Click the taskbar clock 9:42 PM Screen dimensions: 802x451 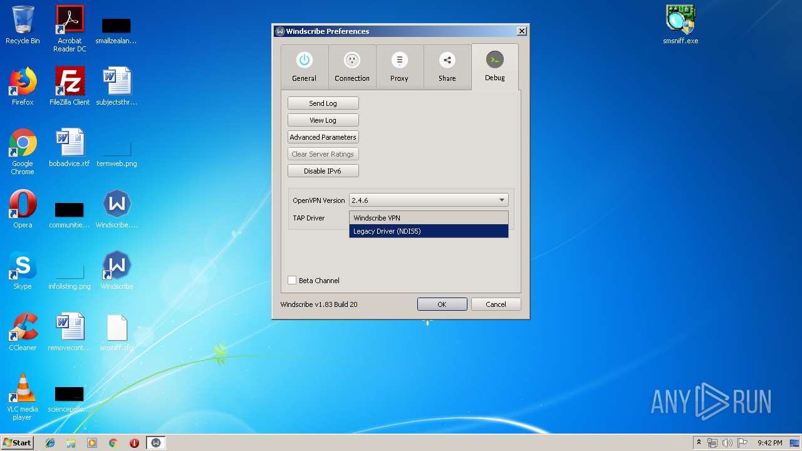pyautogui.click(x=769, y=443)
